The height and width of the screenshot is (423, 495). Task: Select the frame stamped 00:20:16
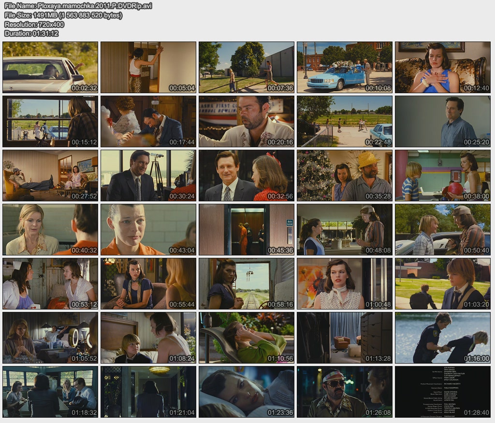click(247, 121)
